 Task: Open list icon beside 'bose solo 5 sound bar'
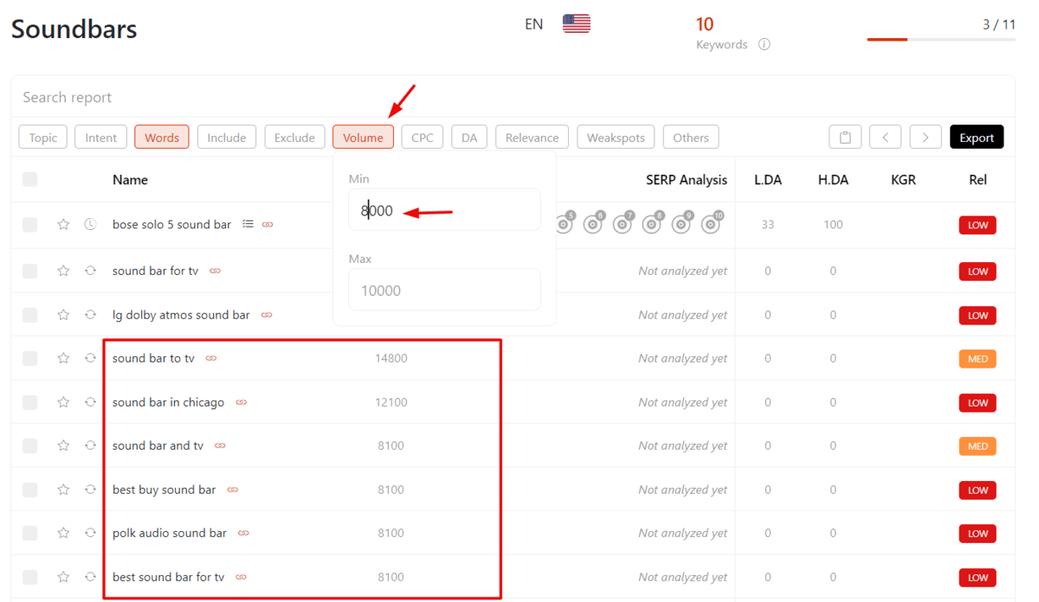tap(248, 225)
